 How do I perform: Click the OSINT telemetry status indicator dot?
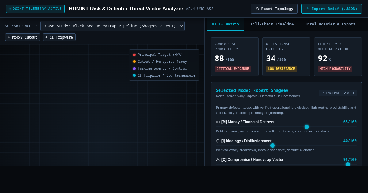(10, 9)
